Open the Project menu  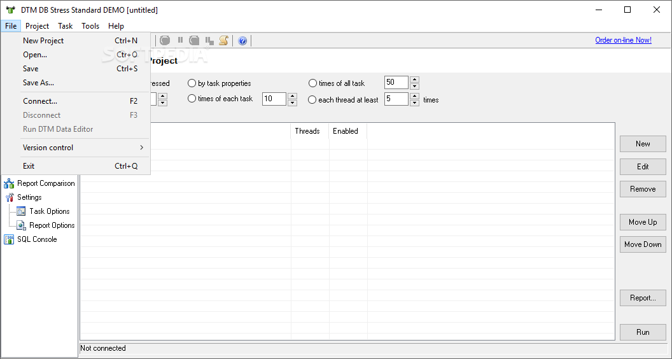[38, 25]
